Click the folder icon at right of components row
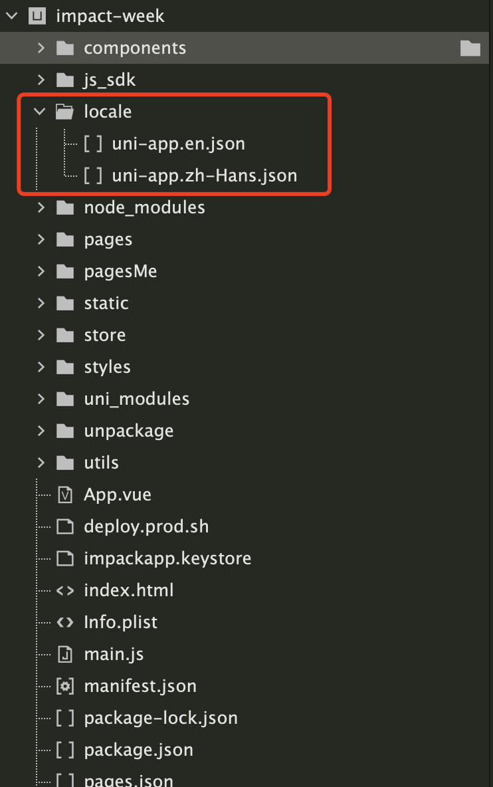Image resolution: width=493 pixels, height=787 pixels. point(470,48)
